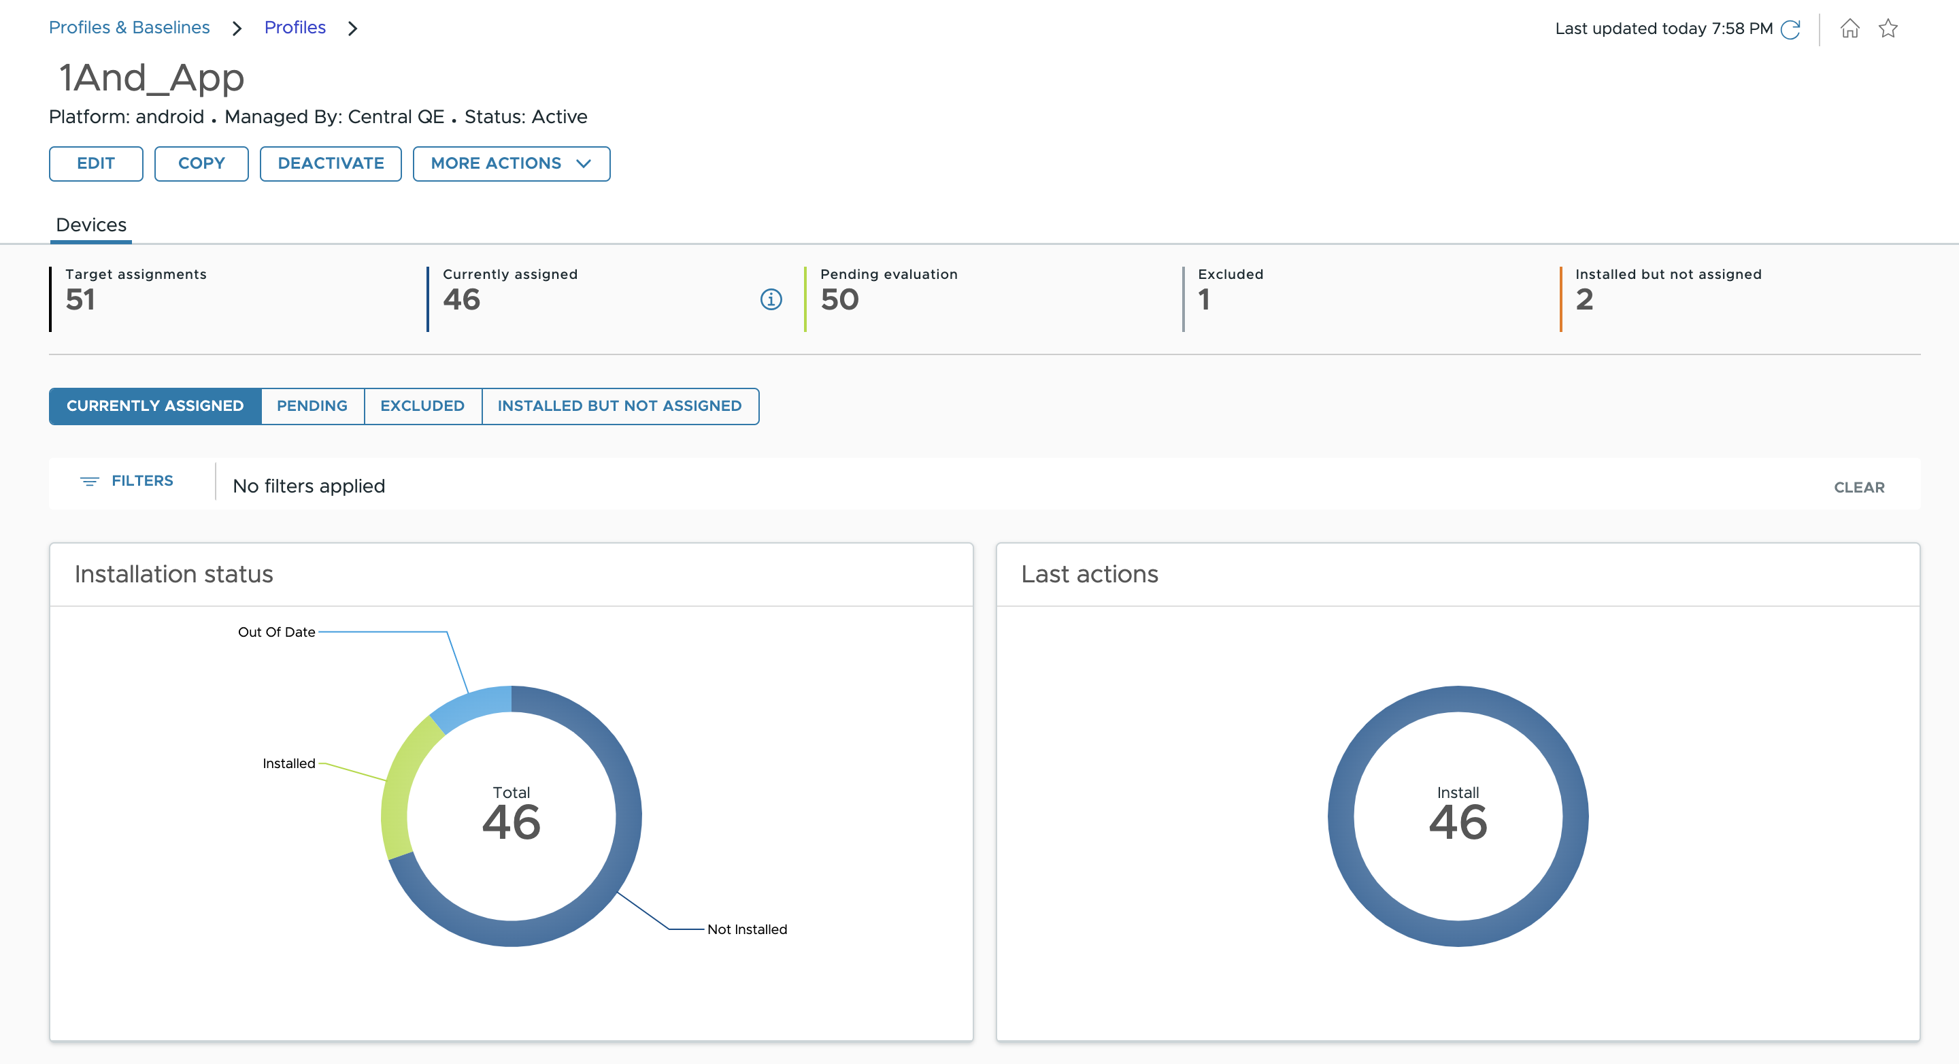Clear applied filters

pyautogui.click(x=1858, y=488)
